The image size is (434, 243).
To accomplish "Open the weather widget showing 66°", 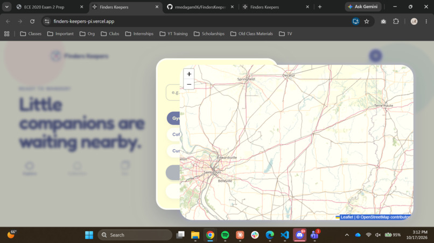I will [12, 234].
